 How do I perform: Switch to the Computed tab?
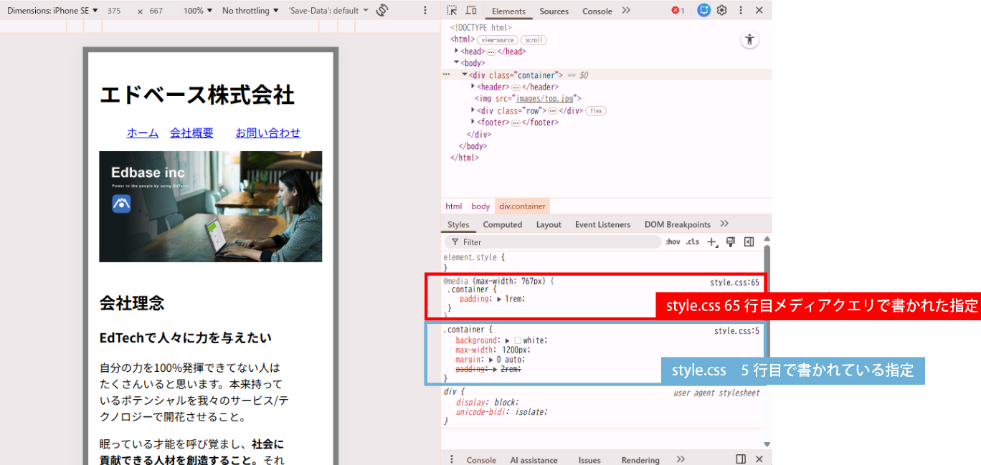pyautogui.click(x=502, y=224)
